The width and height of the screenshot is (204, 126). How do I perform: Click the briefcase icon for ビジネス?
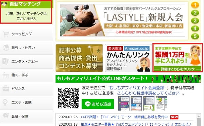[x=6, y=89]
